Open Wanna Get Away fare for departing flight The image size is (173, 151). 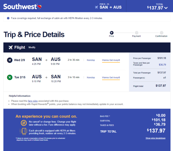pos(111,60)
